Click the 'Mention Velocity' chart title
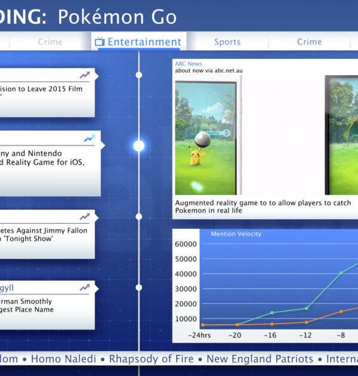Viewport: 358px width, 376px height. [x=236, y=234]
